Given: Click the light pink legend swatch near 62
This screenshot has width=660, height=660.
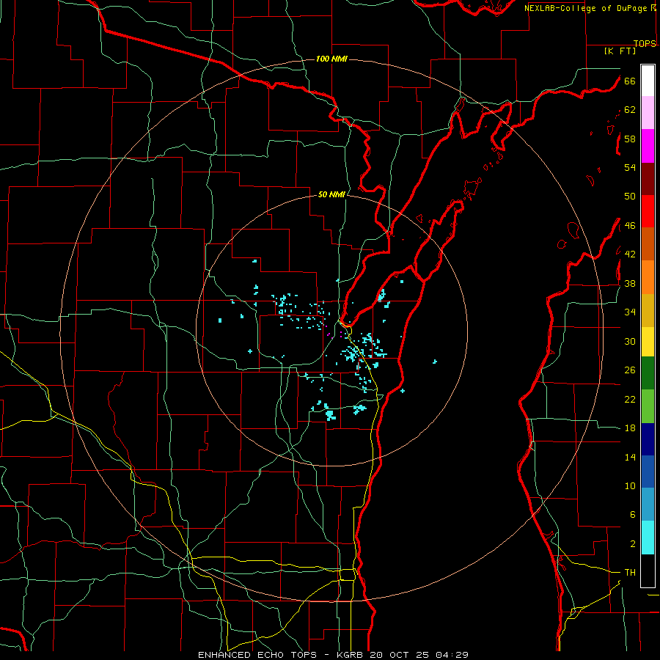Looking at the screenshot, I should coord(648,113).
